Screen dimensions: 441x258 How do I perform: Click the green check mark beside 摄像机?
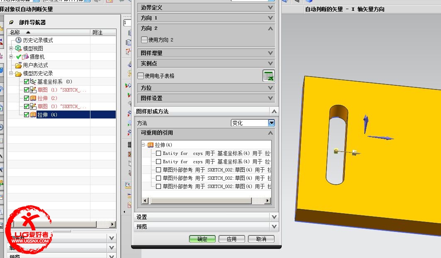(x=19, y=57)
